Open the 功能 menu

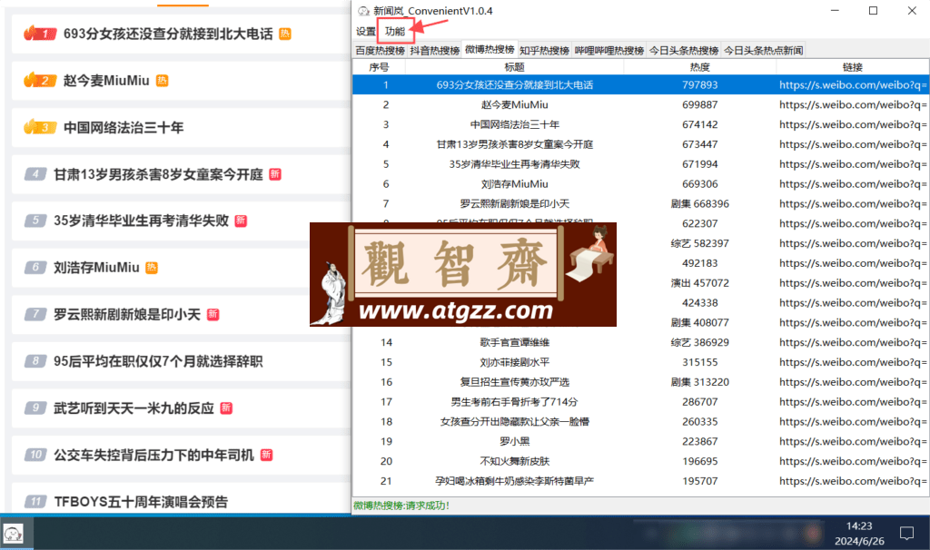click(395, 32)
